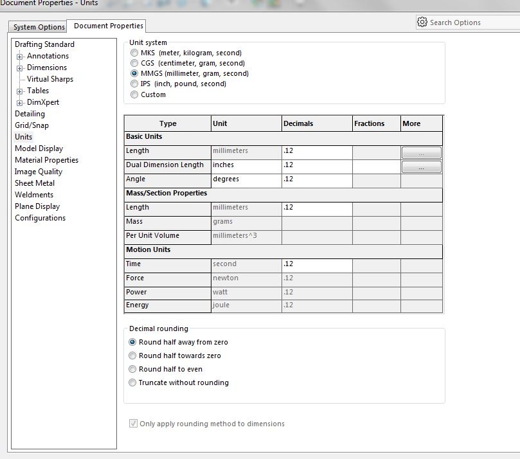Open Dual Dimension Length unit cell 'inches'
This screenshot has width=520, height=459.
pyautogui.click(x=246, y=166)
